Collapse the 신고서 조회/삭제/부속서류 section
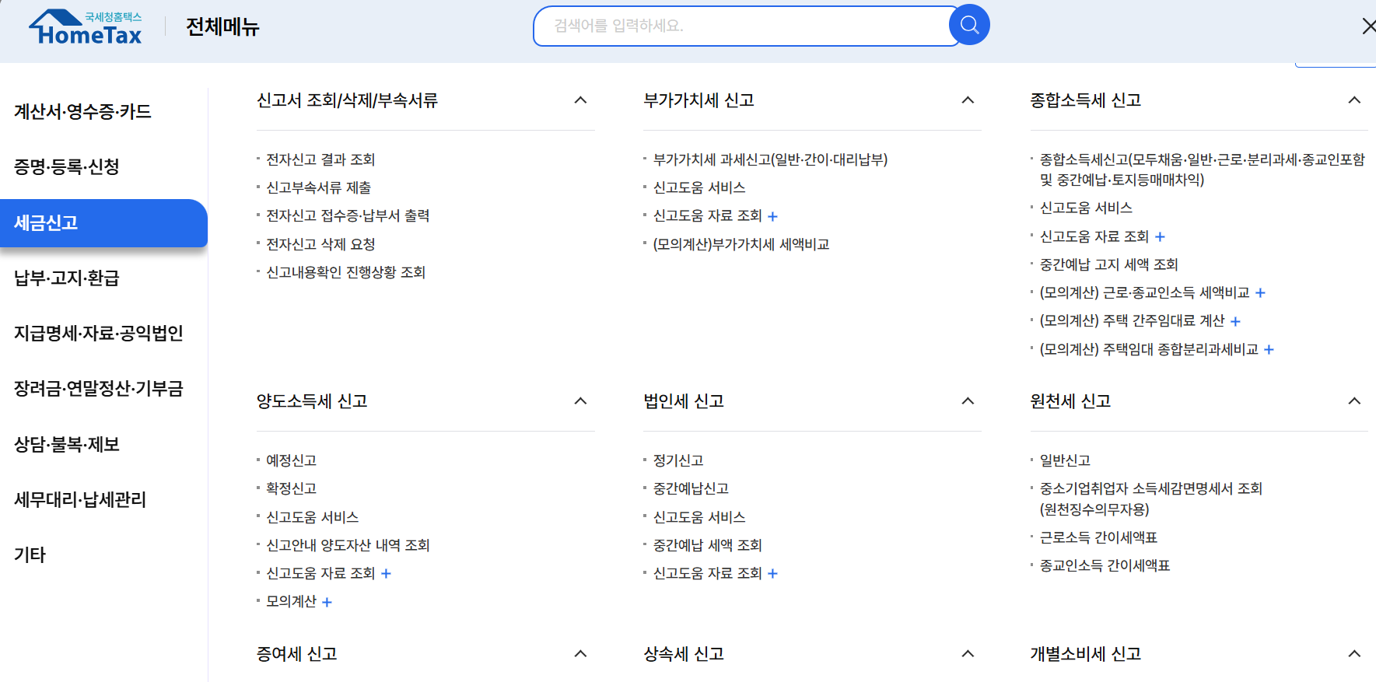This screenshot has width=1376, height=682. pyautogui.click(x=580, y=100)
